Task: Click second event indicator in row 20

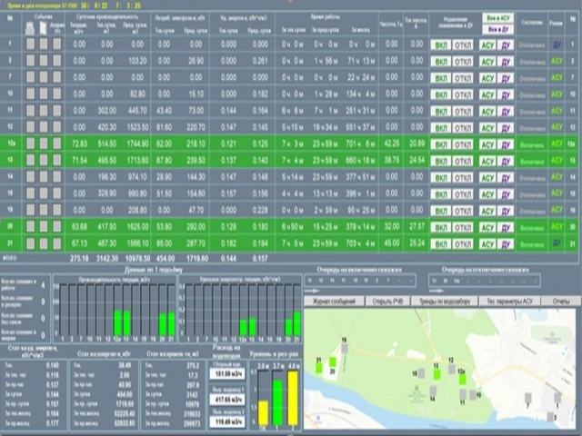Action: point(44,226)
